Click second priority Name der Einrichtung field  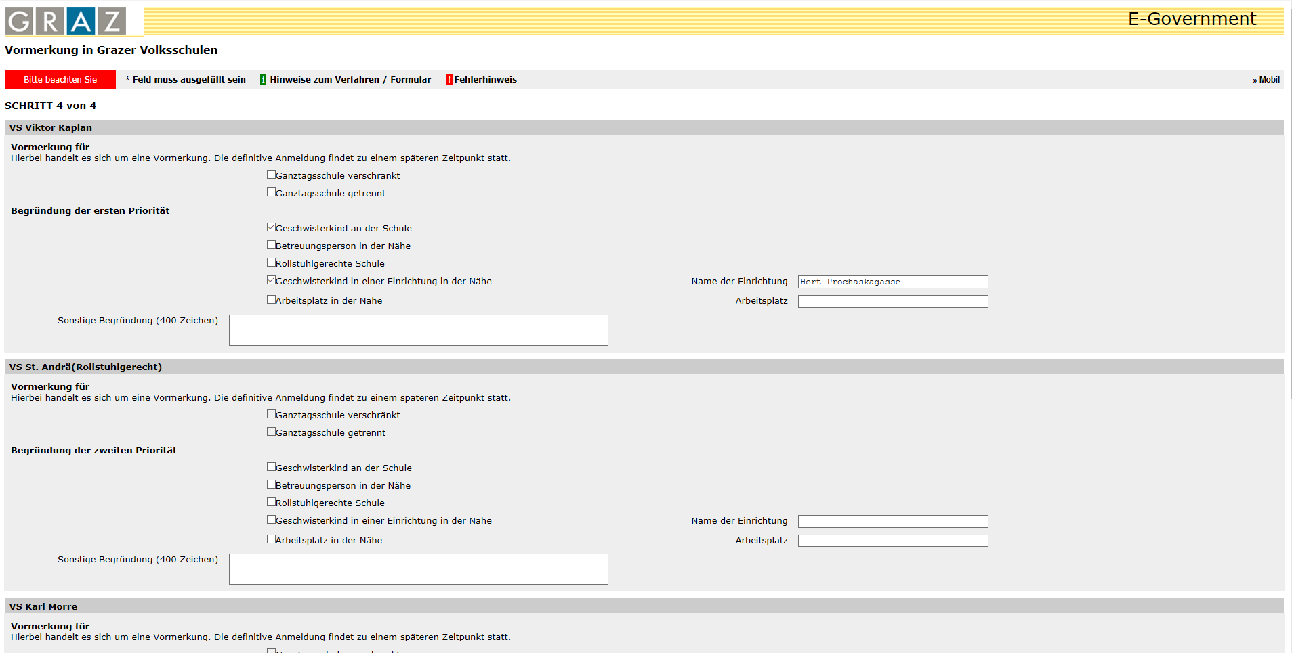point(893,521)
